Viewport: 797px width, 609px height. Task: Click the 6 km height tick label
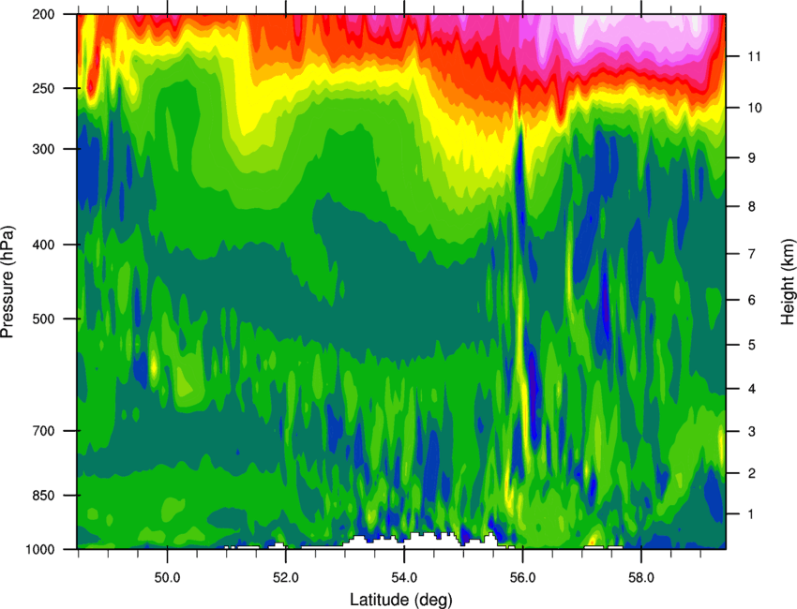752,300
